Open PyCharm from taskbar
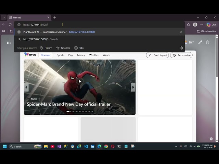Screen dimensions: 219x164 (x=79, y=147)
